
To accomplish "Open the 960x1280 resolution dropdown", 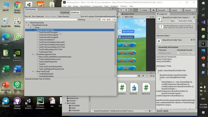I will coord(136,17).
